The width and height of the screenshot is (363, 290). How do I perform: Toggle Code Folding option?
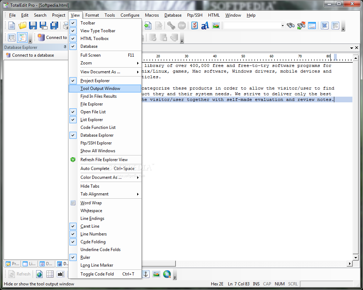coord(105,242)
